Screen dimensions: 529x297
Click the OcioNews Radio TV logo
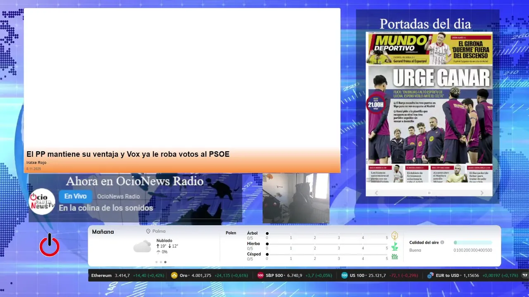[42, 201]
